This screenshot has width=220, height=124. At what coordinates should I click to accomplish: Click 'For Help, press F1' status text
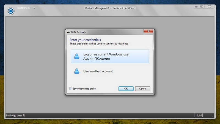[16, 115]
